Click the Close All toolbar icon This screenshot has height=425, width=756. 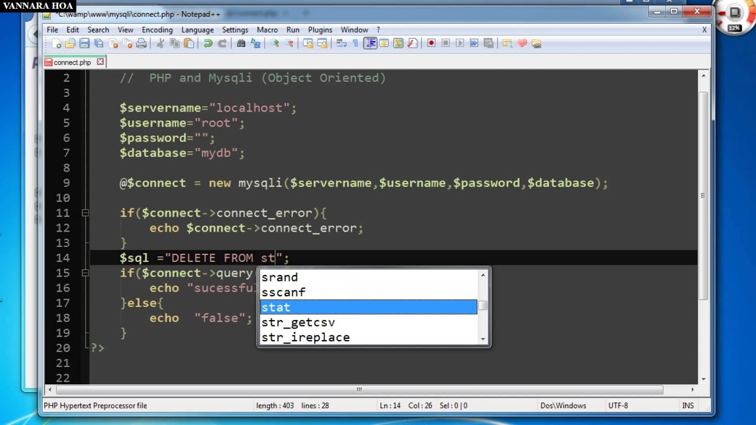click(x=127, y=43)
